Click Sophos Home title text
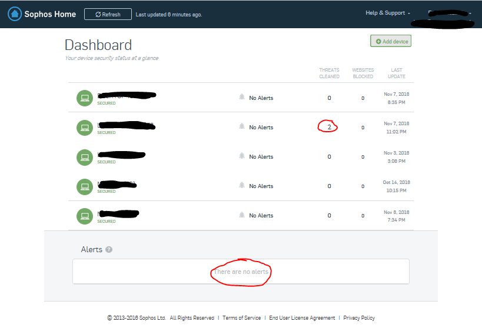Viewport: 482px width, 328px height. pyautogui.click(x=50, y=14)
